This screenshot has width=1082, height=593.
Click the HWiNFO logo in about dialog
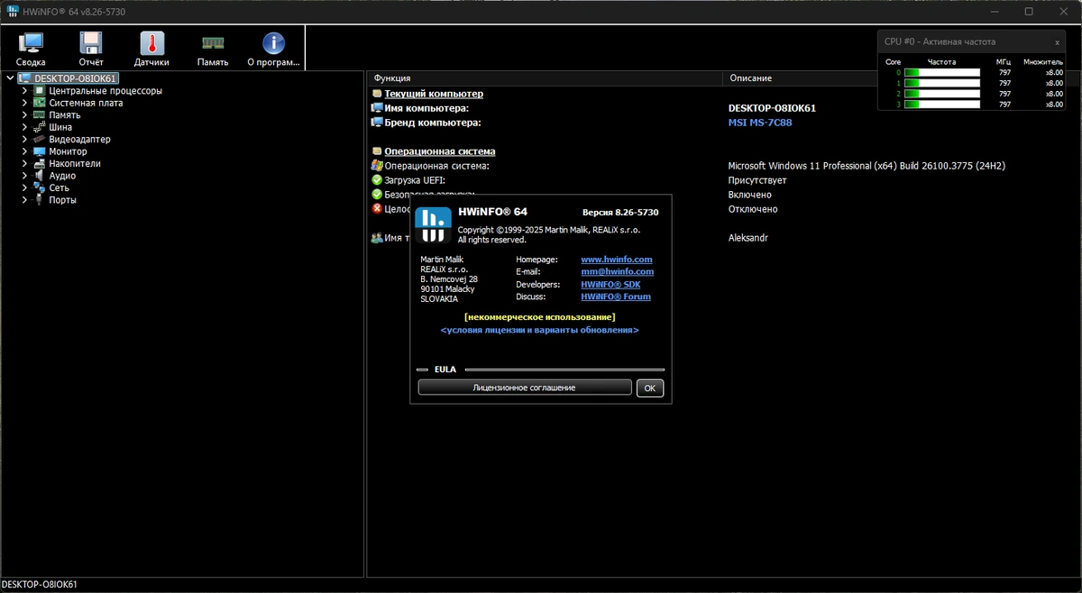(x=433, y=225)
